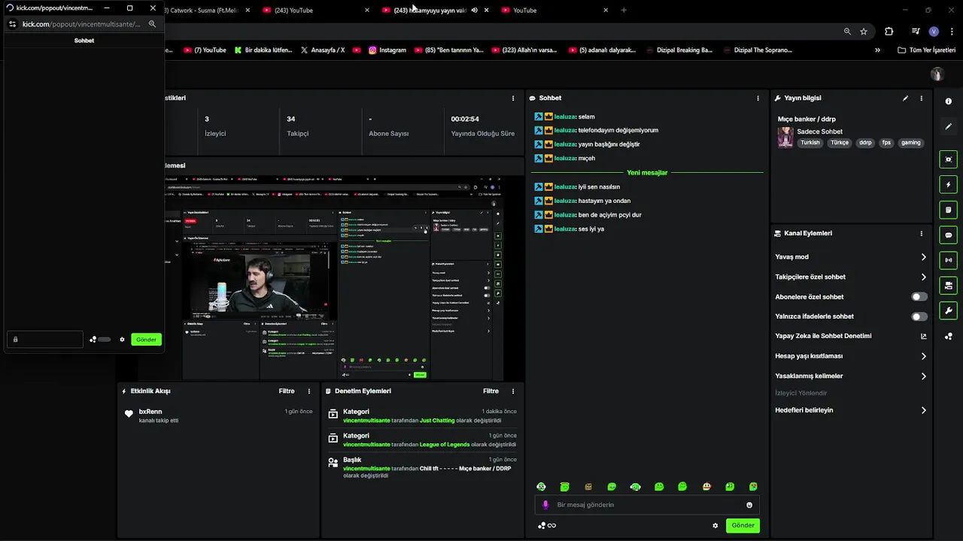Image resolution: width=963 pixels, height=541 pixels.
Task: Send message with main Gönder button
Action: [x=743, y=525]
